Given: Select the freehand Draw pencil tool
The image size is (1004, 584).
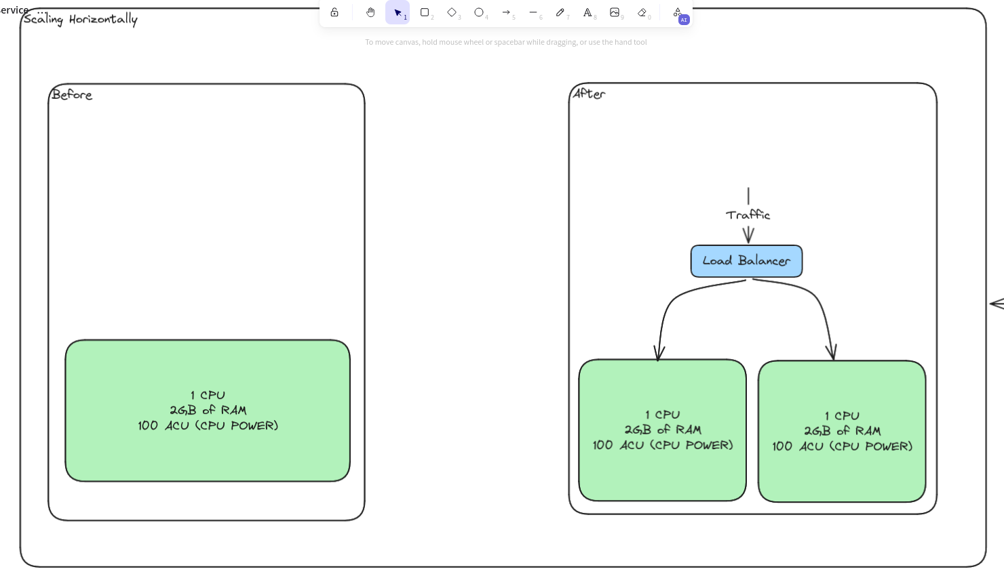Looking at the screenshot, I should (x=560, y=12).
